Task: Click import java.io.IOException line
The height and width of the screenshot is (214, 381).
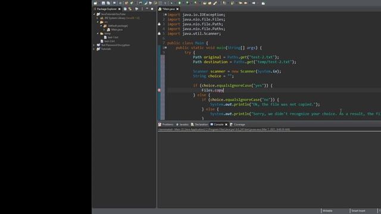Action: tap(196, 14)
